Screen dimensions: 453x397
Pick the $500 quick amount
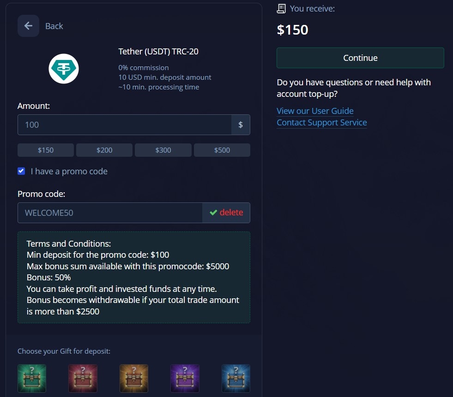[222, 149]
